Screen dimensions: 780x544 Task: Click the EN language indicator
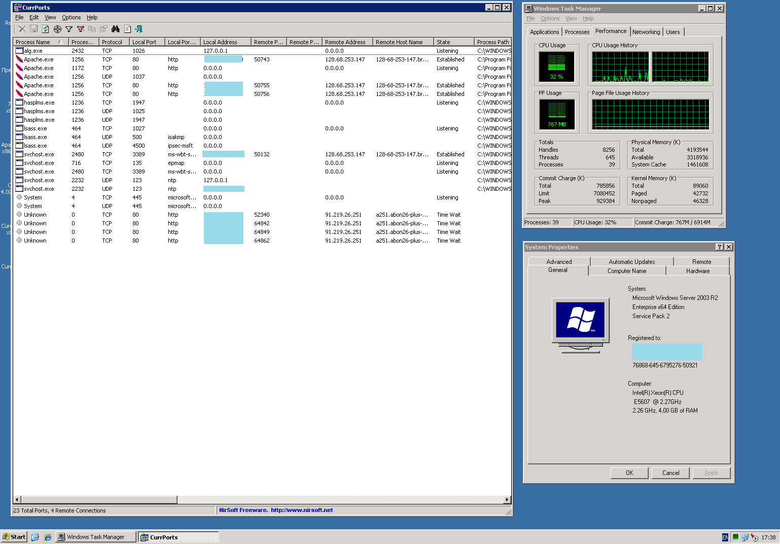(x=725, y=537)
